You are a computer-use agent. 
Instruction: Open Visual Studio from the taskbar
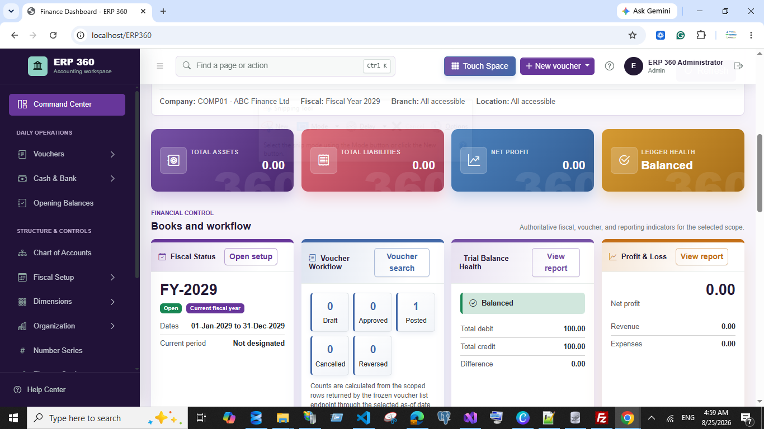469,418
